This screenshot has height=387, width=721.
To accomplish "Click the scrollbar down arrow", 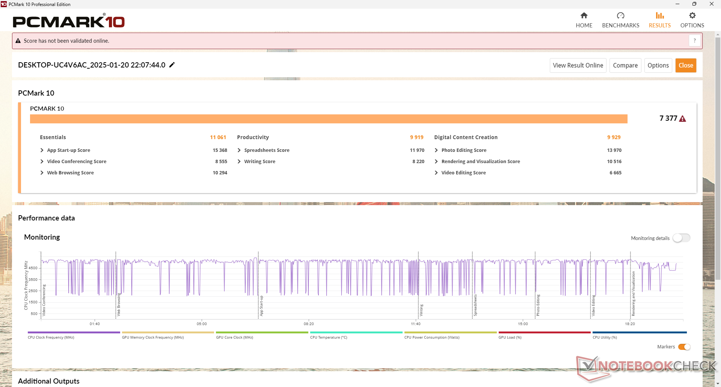I will pyautogui.click(x=718, y=384).
